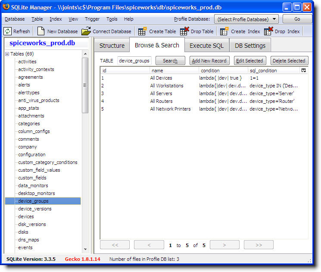Switch to the Browse & Search tab
321x272 pixels.
pyautogui.click(x=157, y=45)
